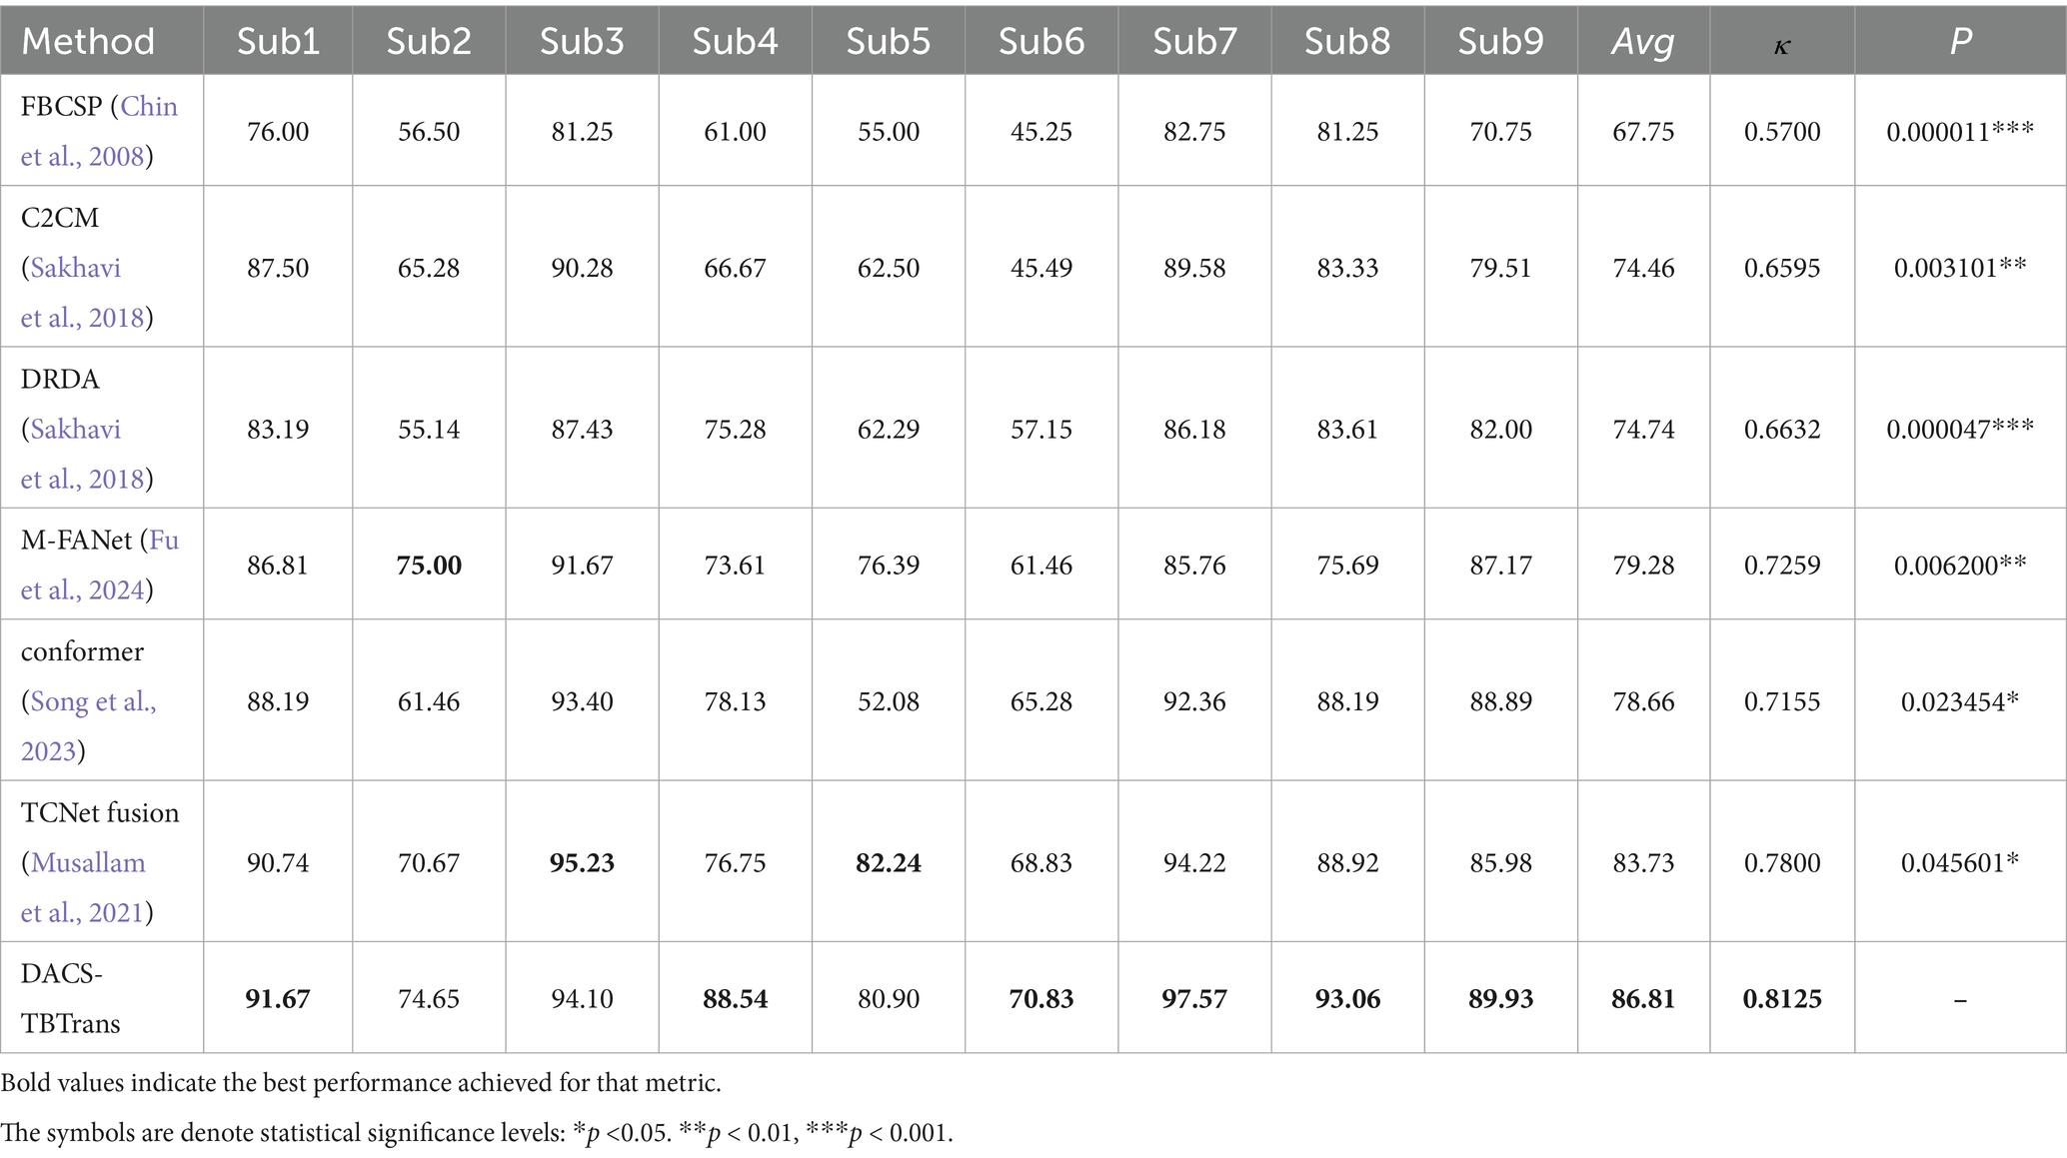2067x1158 pixels.
Task: Click the kappa column header
Action: tap(1782, 43)
